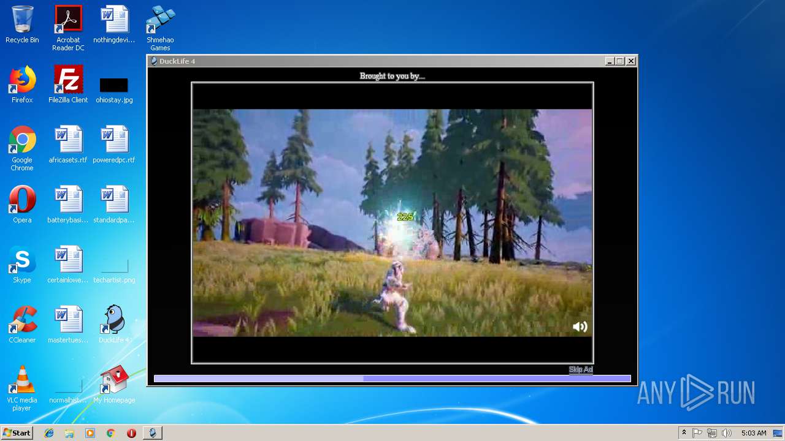This screenshot has height=441, width=785.
Task: Open the Opera taskbar icon
Action: [131, 433]
